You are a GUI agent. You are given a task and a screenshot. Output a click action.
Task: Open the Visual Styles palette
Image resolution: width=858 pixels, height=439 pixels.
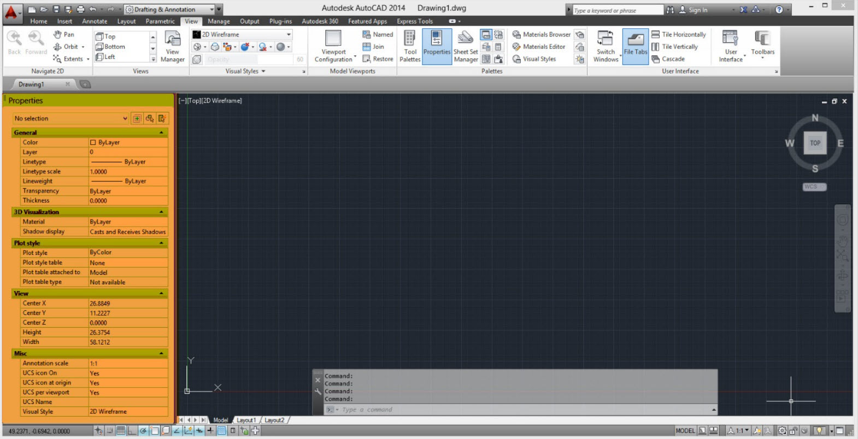pos(534,59)
